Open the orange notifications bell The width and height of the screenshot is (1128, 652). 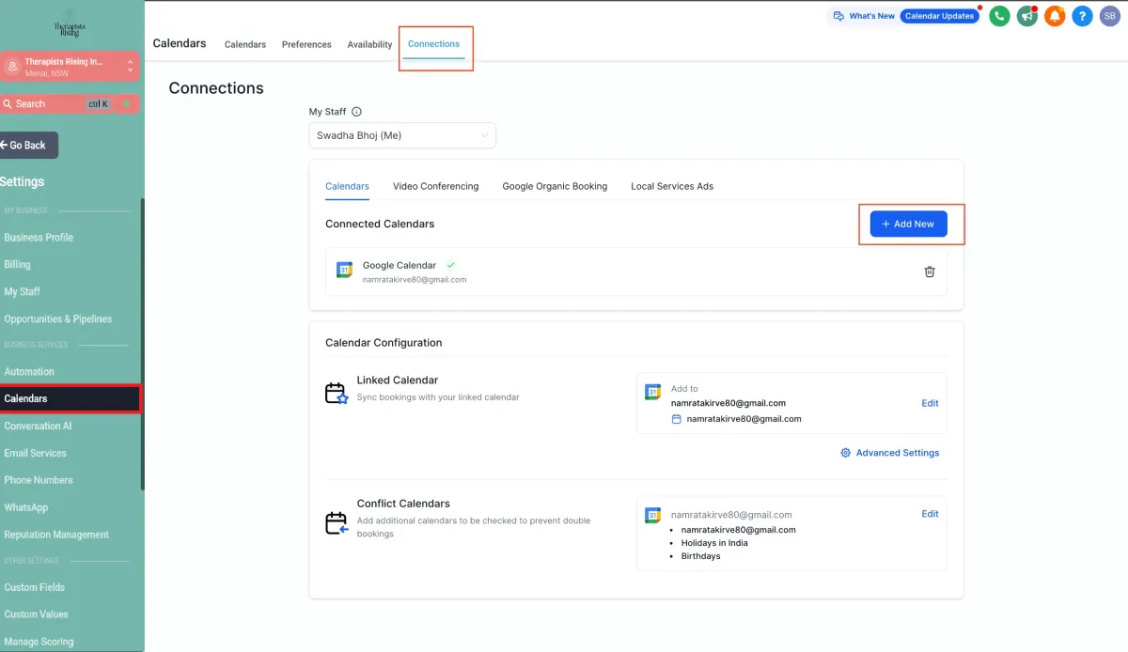[x=1055, y=16]
